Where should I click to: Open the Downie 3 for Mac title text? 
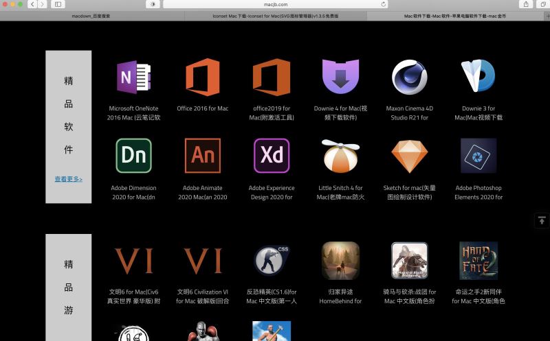click(478, 113)
